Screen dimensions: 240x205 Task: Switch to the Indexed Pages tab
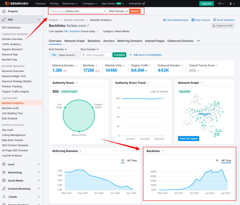pyautogui.click(x=155, y=41)
